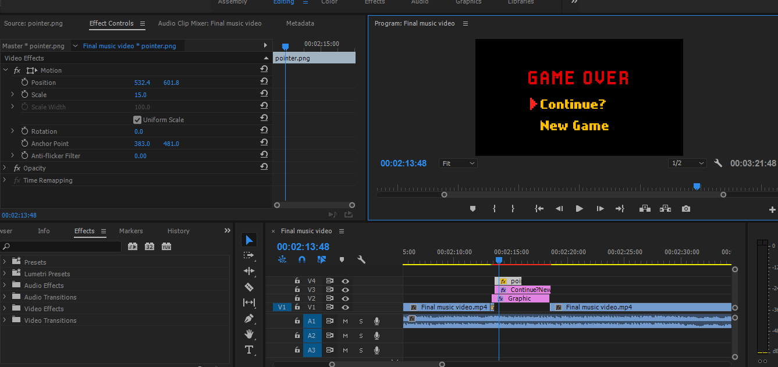The image size is (778, 367).
Task: Select the Pen tool
Action: point(249,319)
